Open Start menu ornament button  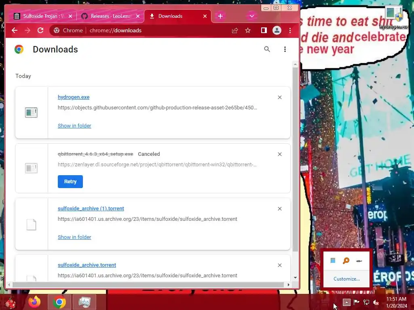coord(10,303)
